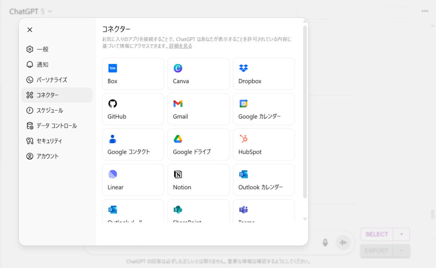Click the GitHub octocat icon

click(112, 104)
